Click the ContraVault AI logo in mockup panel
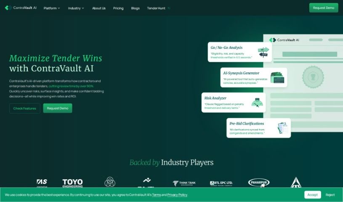This screenshot has width=343, height=202. click(284, 40)
